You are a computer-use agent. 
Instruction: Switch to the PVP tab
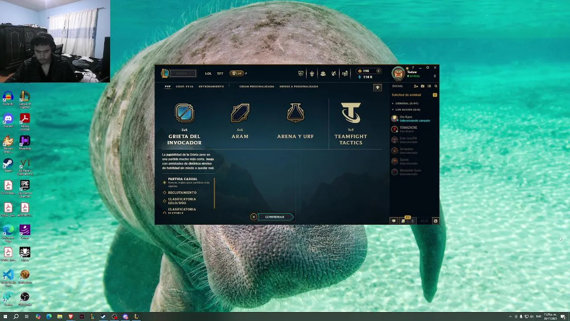point(168,86)
